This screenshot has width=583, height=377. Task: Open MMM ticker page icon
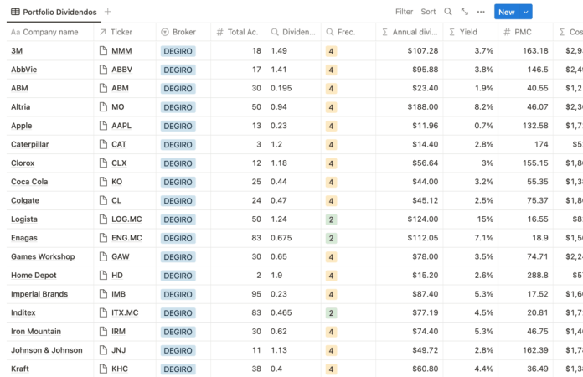point(103,51)
